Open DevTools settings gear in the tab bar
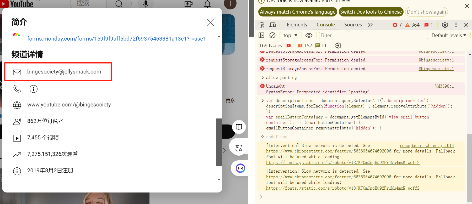The width and height of the screenshot is (472, 204). point(445,25)
